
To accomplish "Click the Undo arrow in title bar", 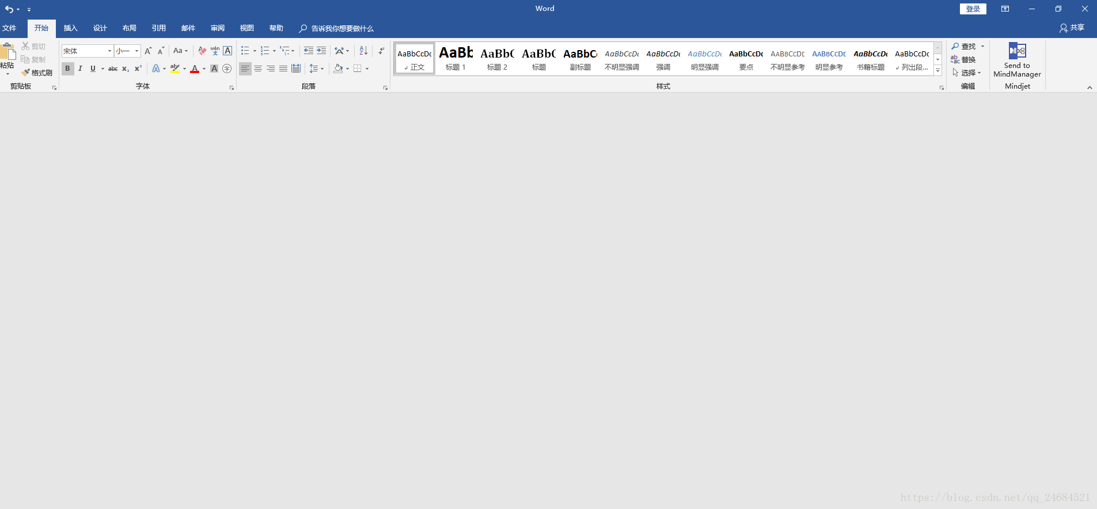I will (9, 9).
